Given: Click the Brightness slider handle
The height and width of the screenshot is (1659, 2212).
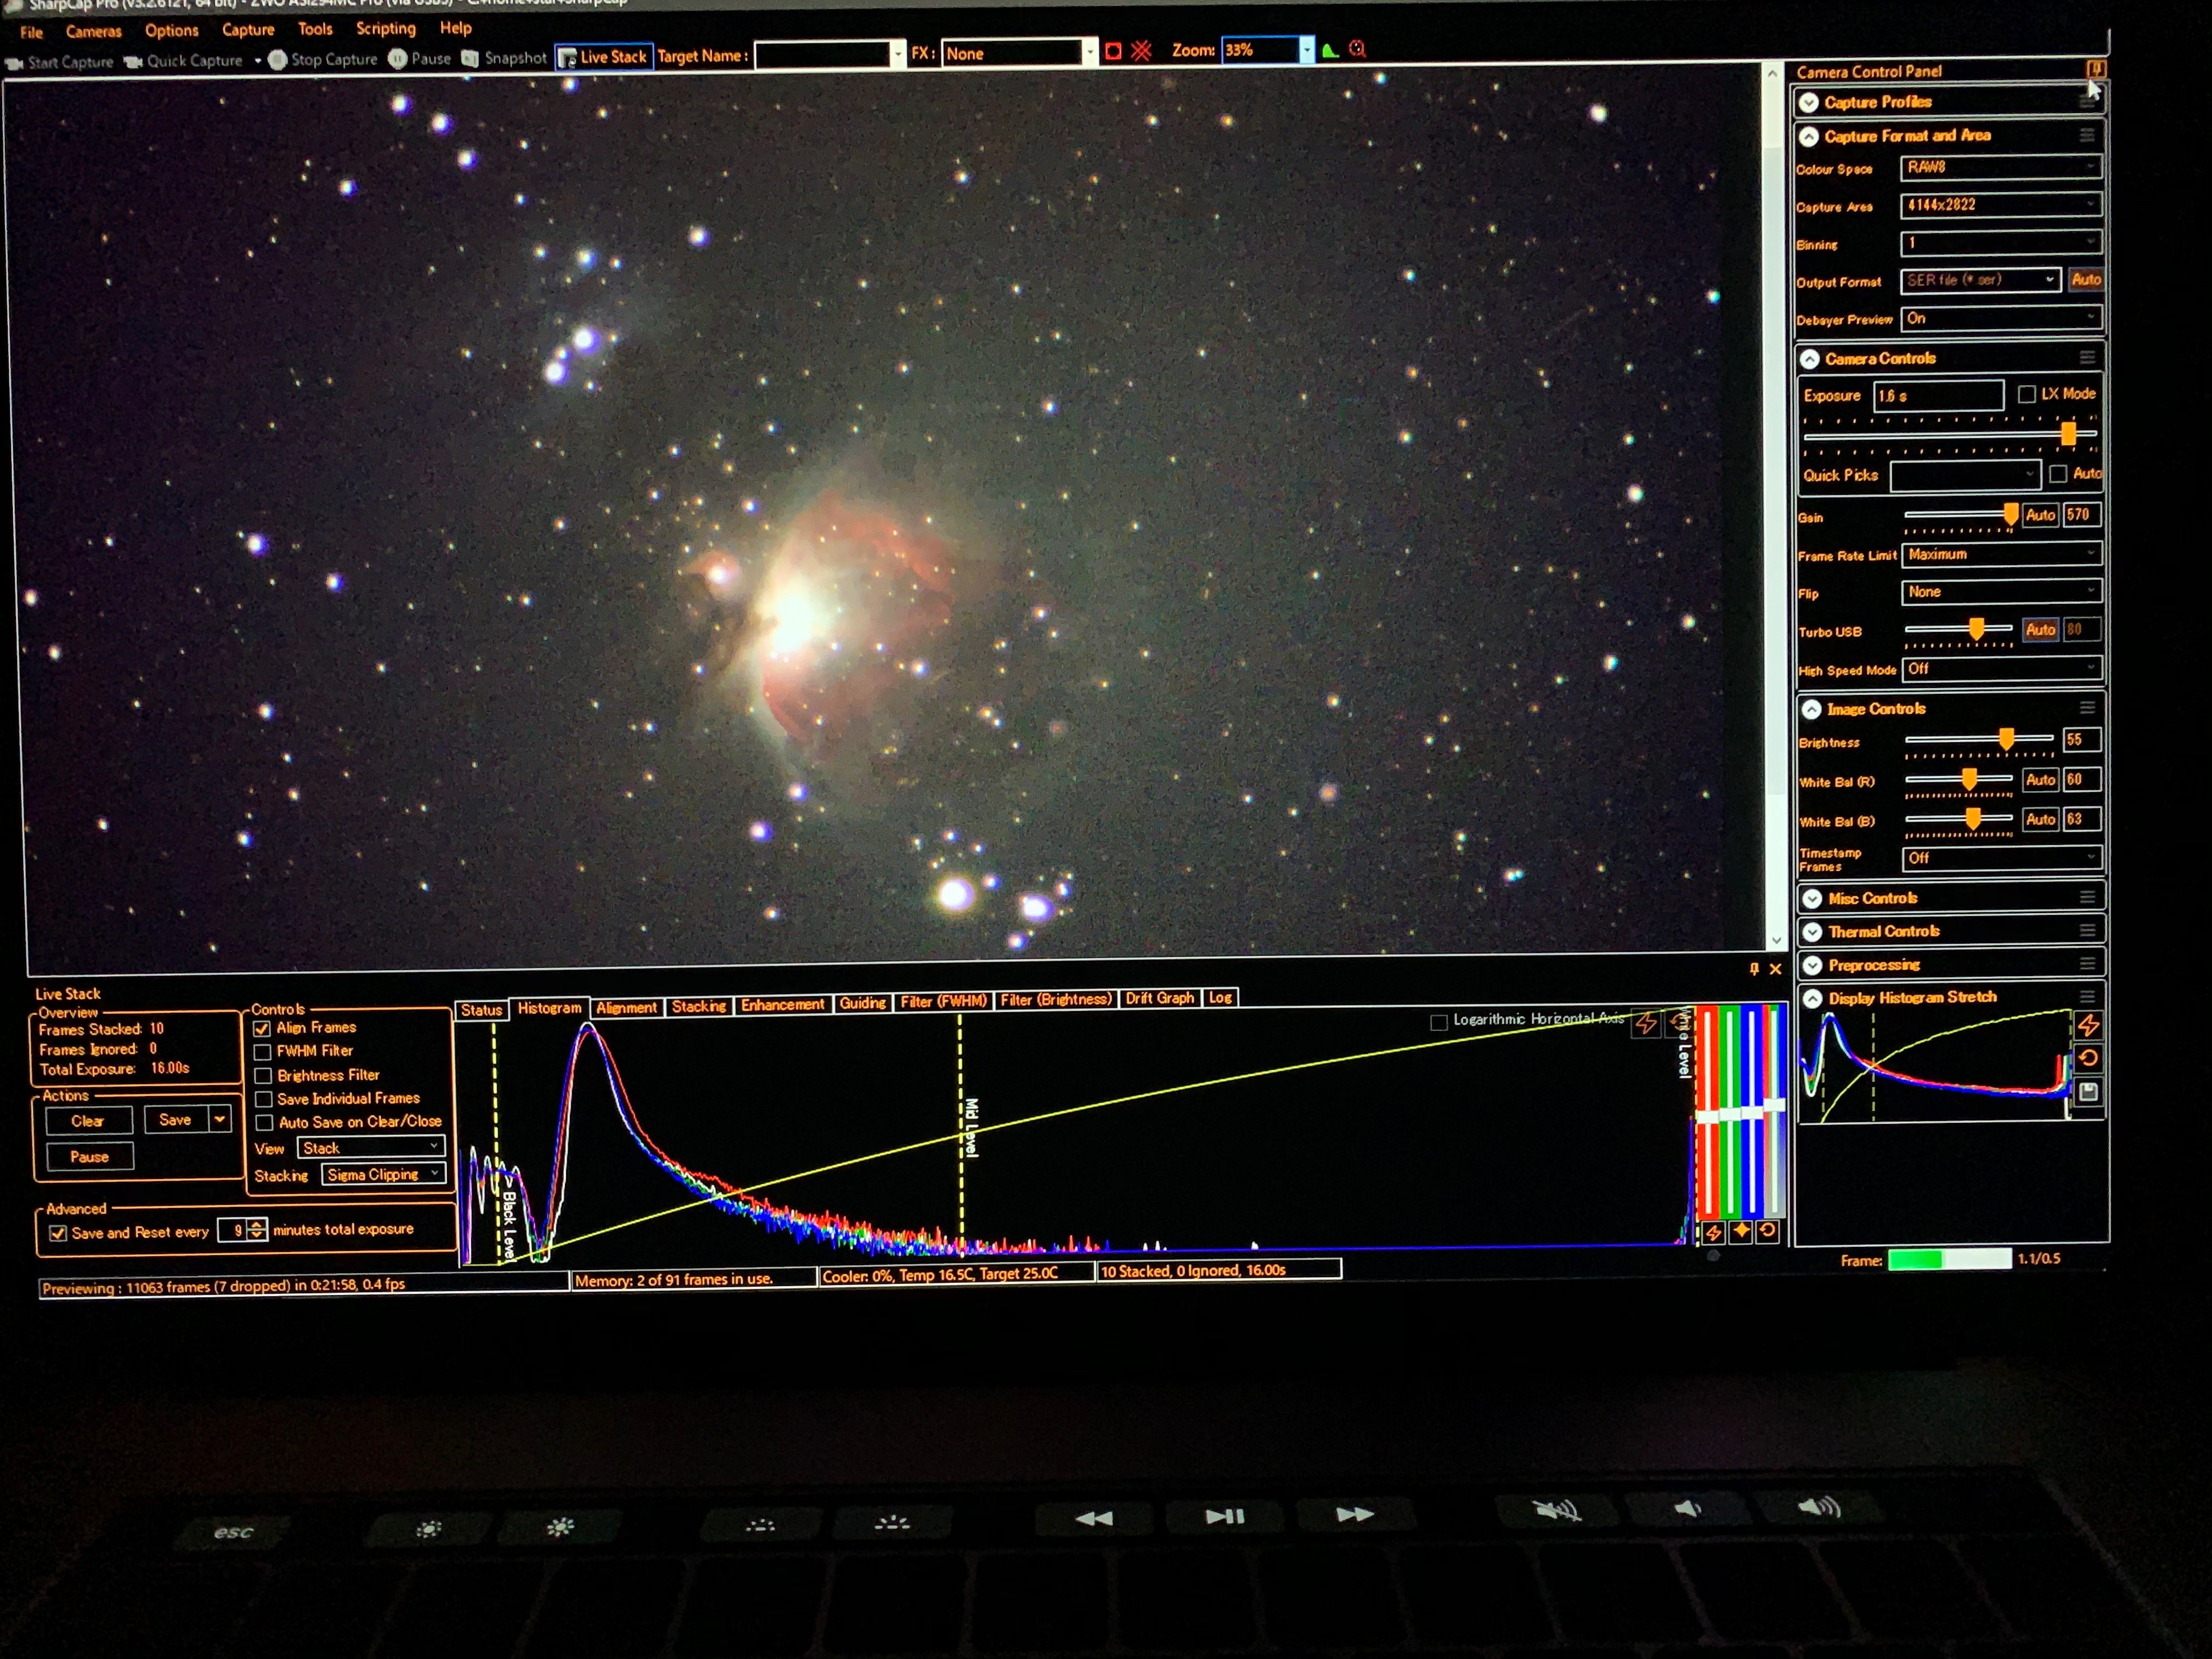Looking at the screenshot, I should click(2006, 739).
